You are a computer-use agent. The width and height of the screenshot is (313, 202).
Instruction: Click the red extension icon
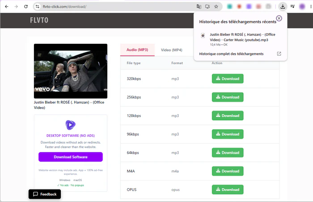coord(239,7)
